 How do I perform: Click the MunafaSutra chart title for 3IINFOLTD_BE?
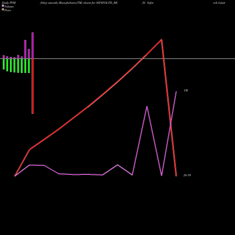pos(78,3)
